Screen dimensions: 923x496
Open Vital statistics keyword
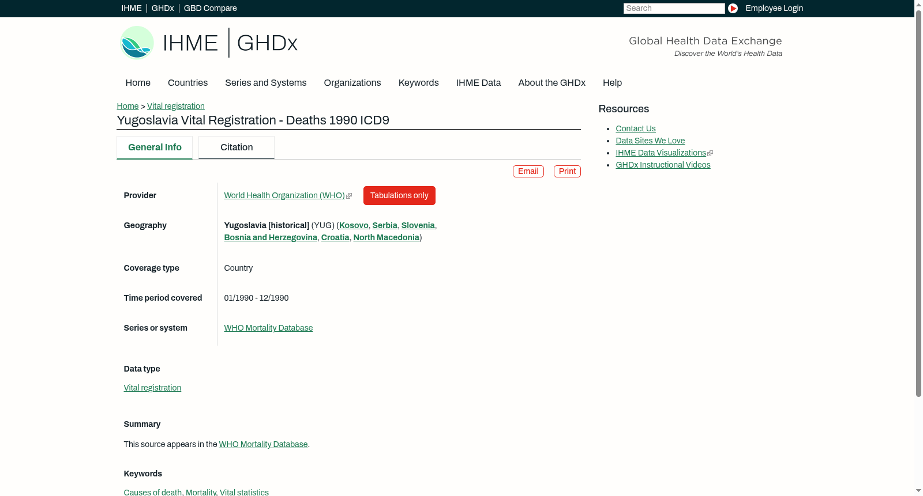244,493
